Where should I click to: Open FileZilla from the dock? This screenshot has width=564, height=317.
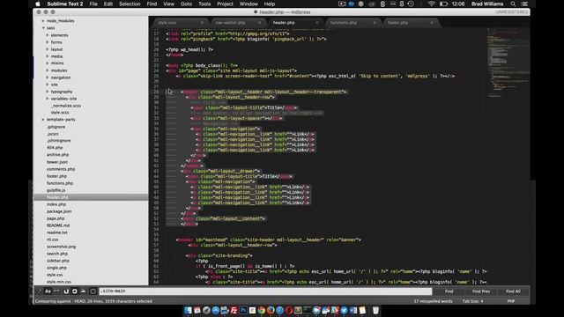pos(234,310)
